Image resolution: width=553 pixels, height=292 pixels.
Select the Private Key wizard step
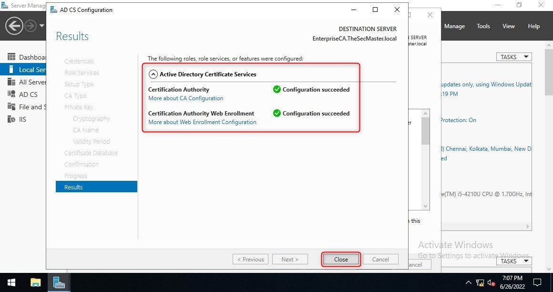click(x=79, y=107)
